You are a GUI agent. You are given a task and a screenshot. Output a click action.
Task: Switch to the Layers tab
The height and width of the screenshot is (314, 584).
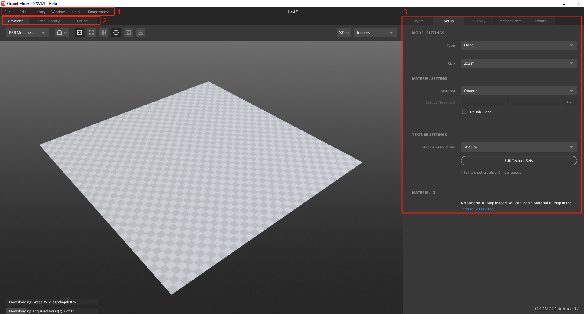[x=418, y=21]
